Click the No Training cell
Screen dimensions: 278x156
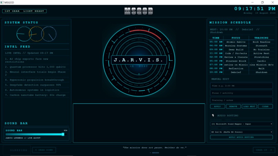coord(261,50)
